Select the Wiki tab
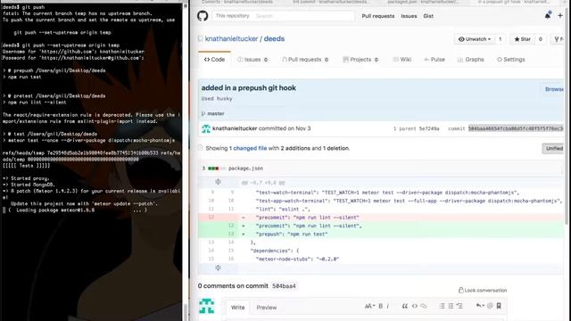 click(x=402, y=60)
